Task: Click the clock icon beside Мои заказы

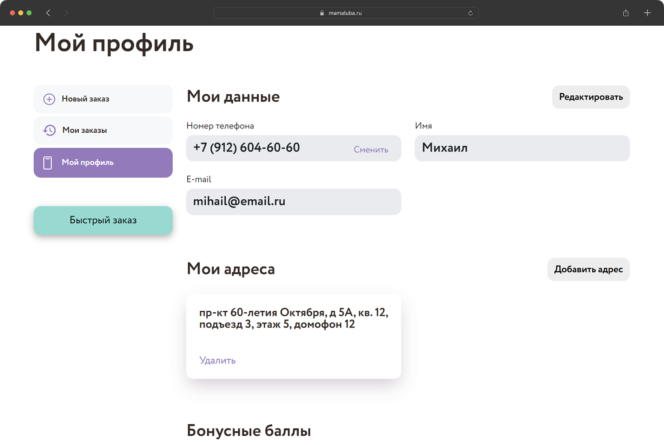Action: [x=49, y=130]
